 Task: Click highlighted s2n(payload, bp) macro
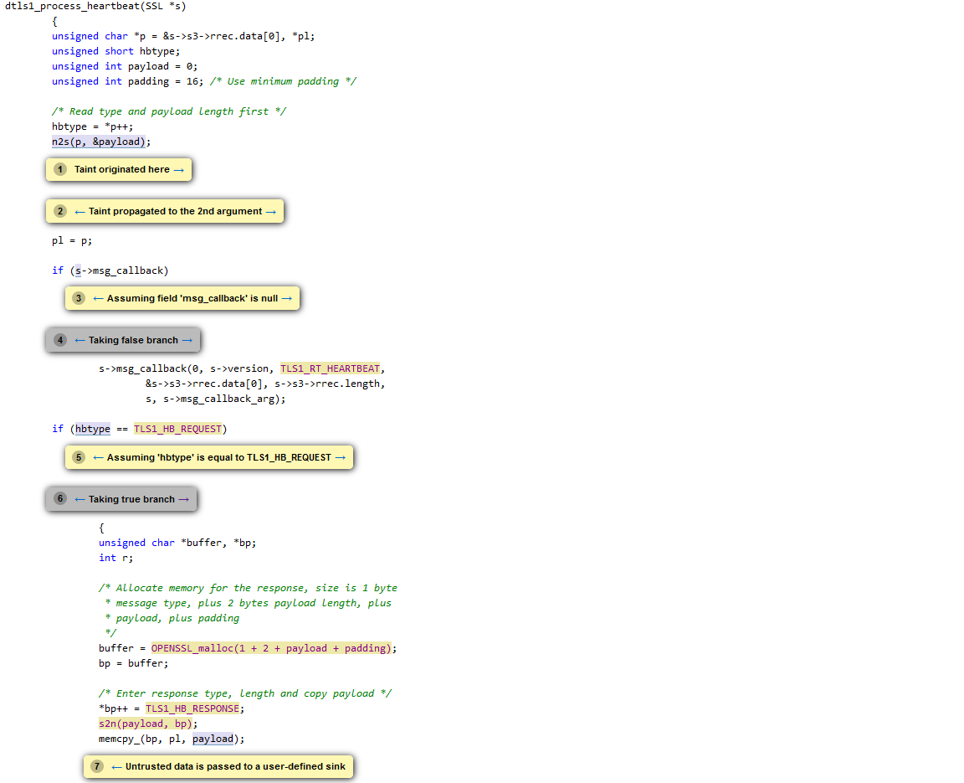(146, 724)
